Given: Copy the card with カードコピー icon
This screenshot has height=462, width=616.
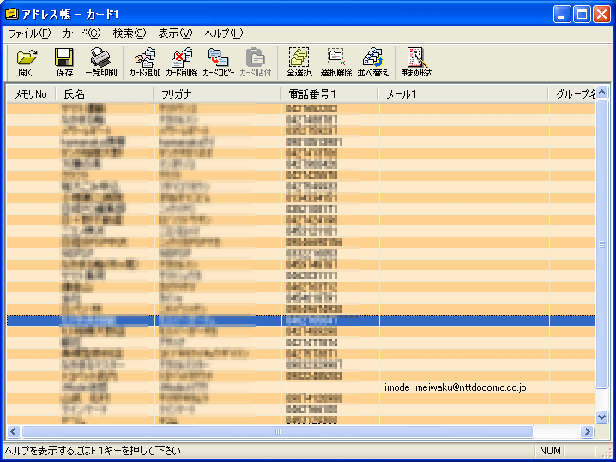Looking at the screenshot, I should click(x=219, y=62).
